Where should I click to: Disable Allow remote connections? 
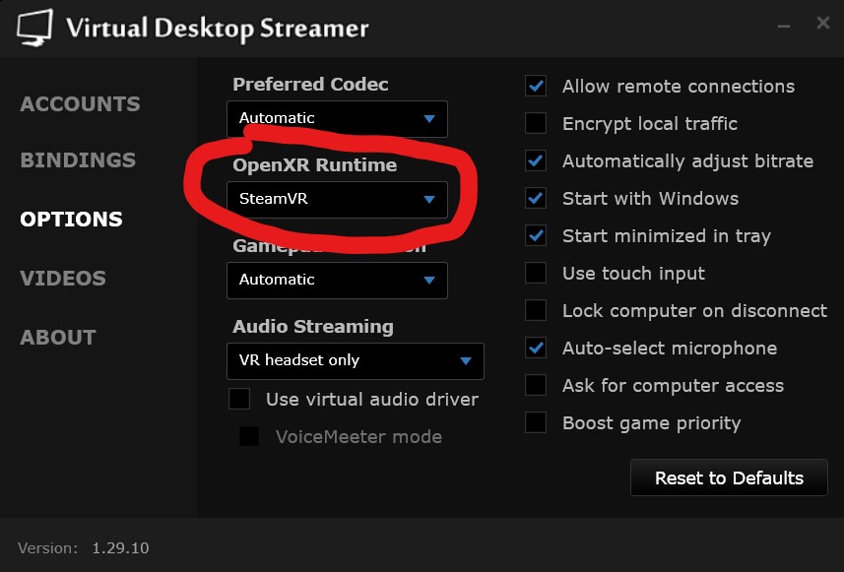click(x=536, y=87)
